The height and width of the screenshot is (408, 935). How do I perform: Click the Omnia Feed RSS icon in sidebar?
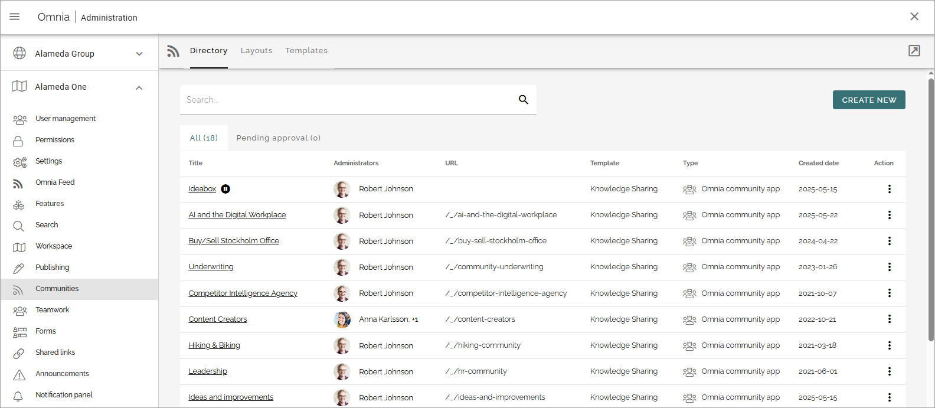[x=18, y=184]
